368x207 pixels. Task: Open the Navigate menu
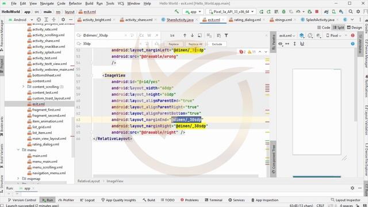click(x=47, y=3)
